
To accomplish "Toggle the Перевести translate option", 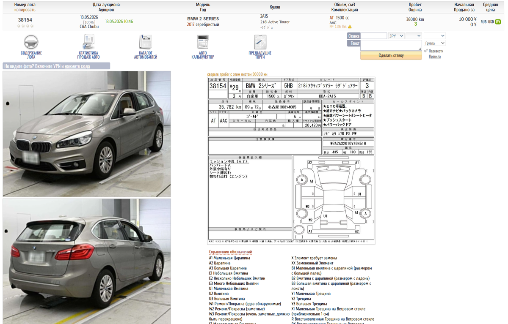I will pyautogui.click(x=436, y=51).
